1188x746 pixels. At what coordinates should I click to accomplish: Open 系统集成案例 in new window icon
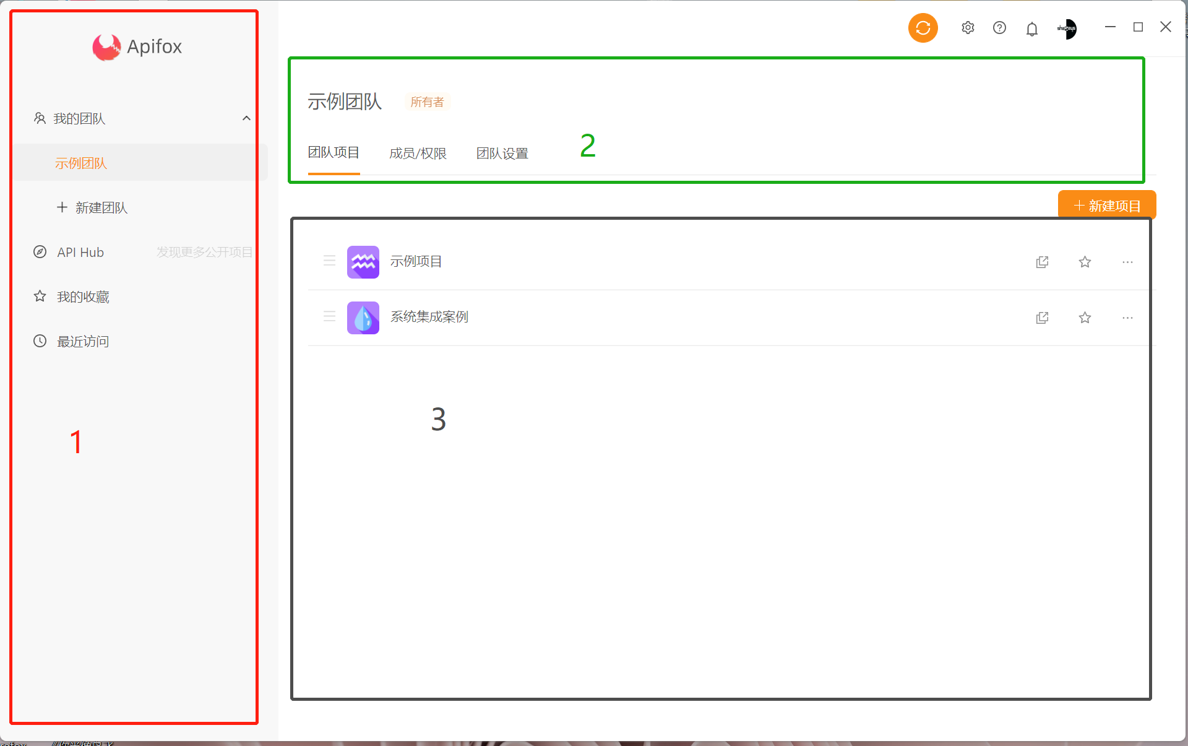click(1042, 318)
